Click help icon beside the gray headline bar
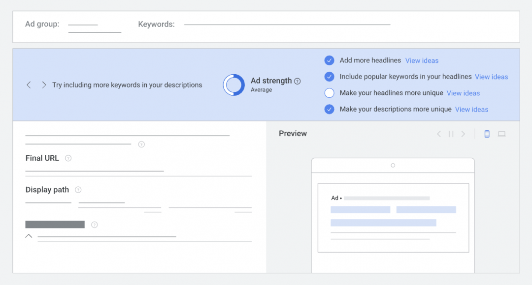Screen dimensions: 532x285 (95, 225)
